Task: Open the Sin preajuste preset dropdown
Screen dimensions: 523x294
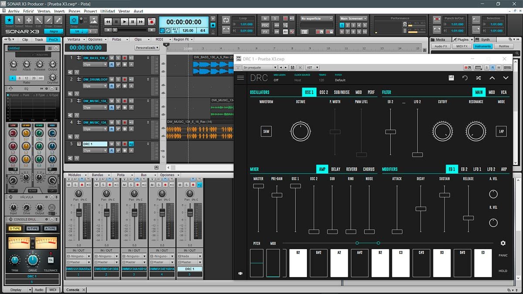Action: point(260,68)
